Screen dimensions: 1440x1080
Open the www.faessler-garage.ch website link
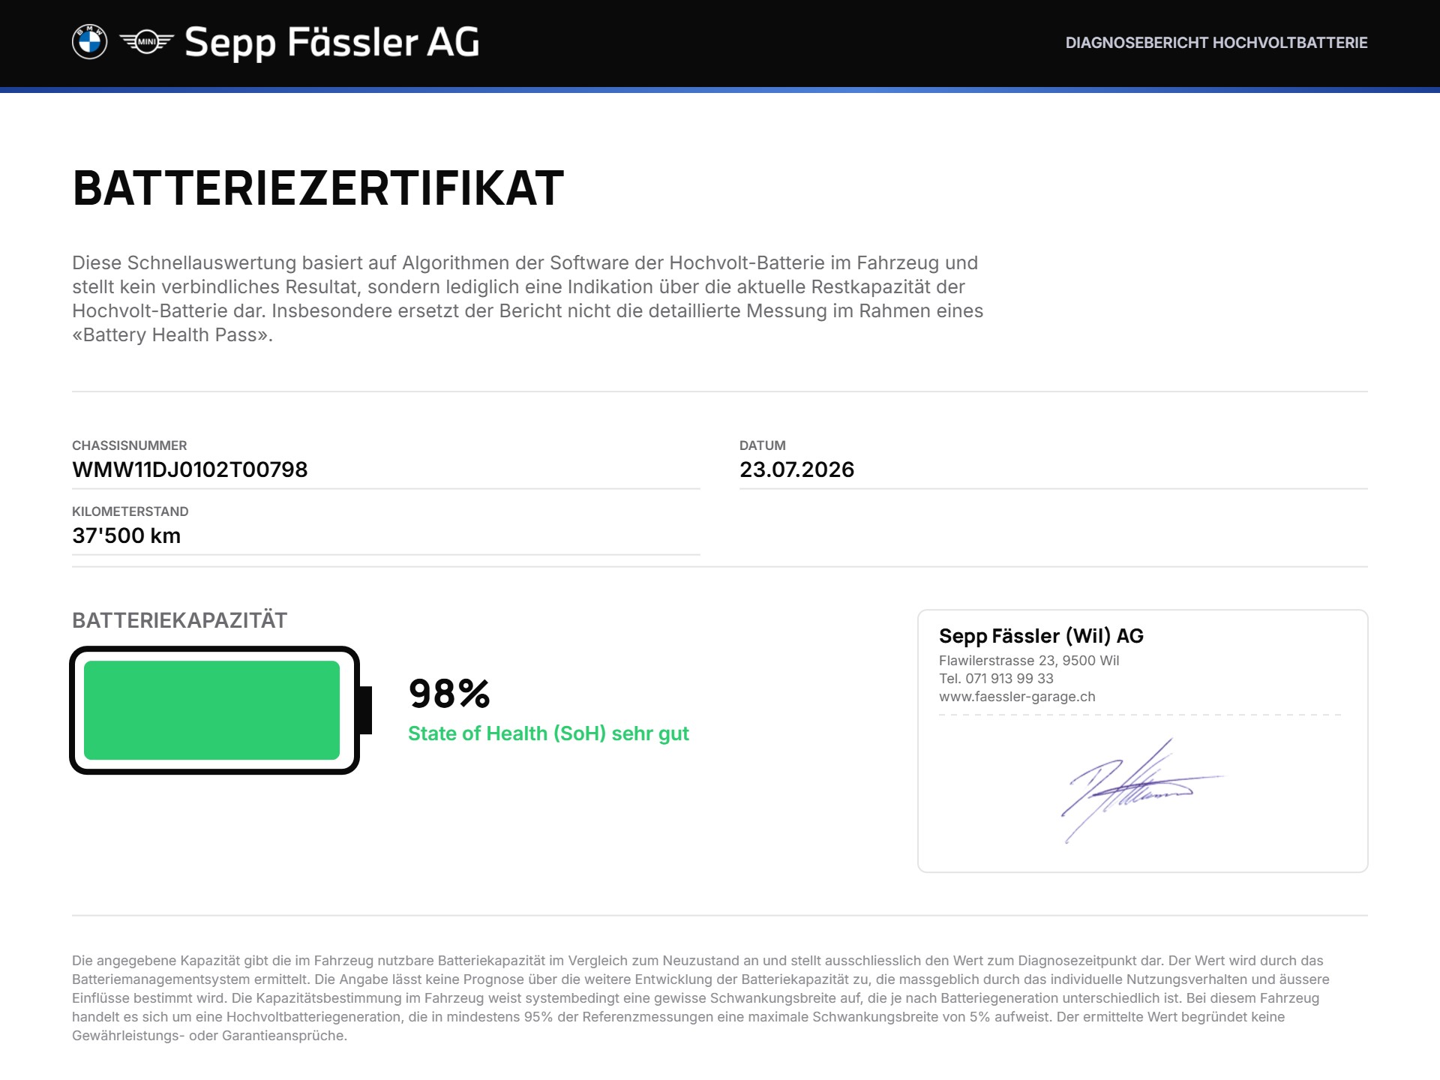click(x=1017, y=697)
